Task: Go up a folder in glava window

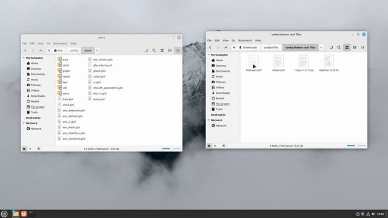Action: [x=41, y=50]
